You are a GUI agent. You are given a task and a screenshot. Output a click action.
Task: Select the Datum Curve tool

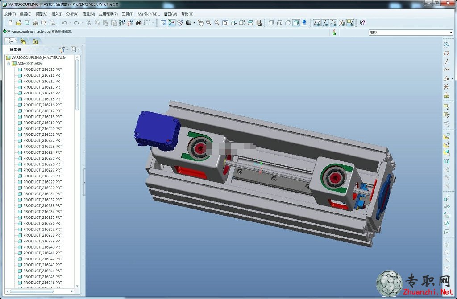pyautogui.click(x=446, y=70)
